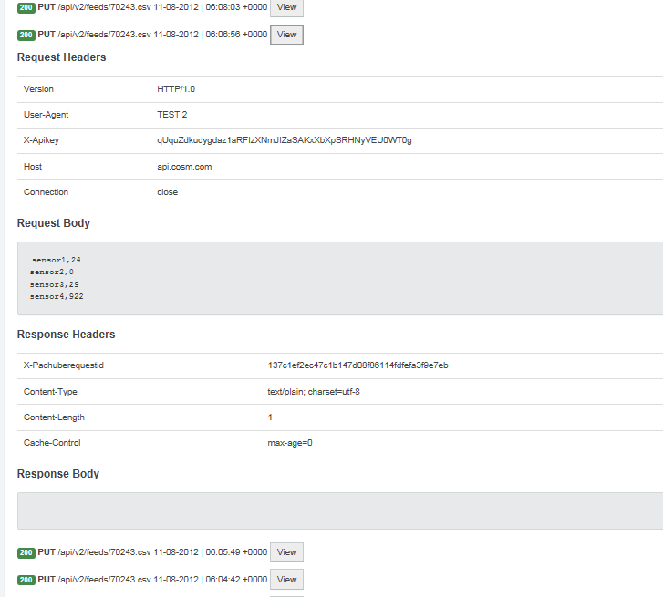Click the X-Apikey value string
The height and width of the screenshot is (597, 663).
point(285,140)
